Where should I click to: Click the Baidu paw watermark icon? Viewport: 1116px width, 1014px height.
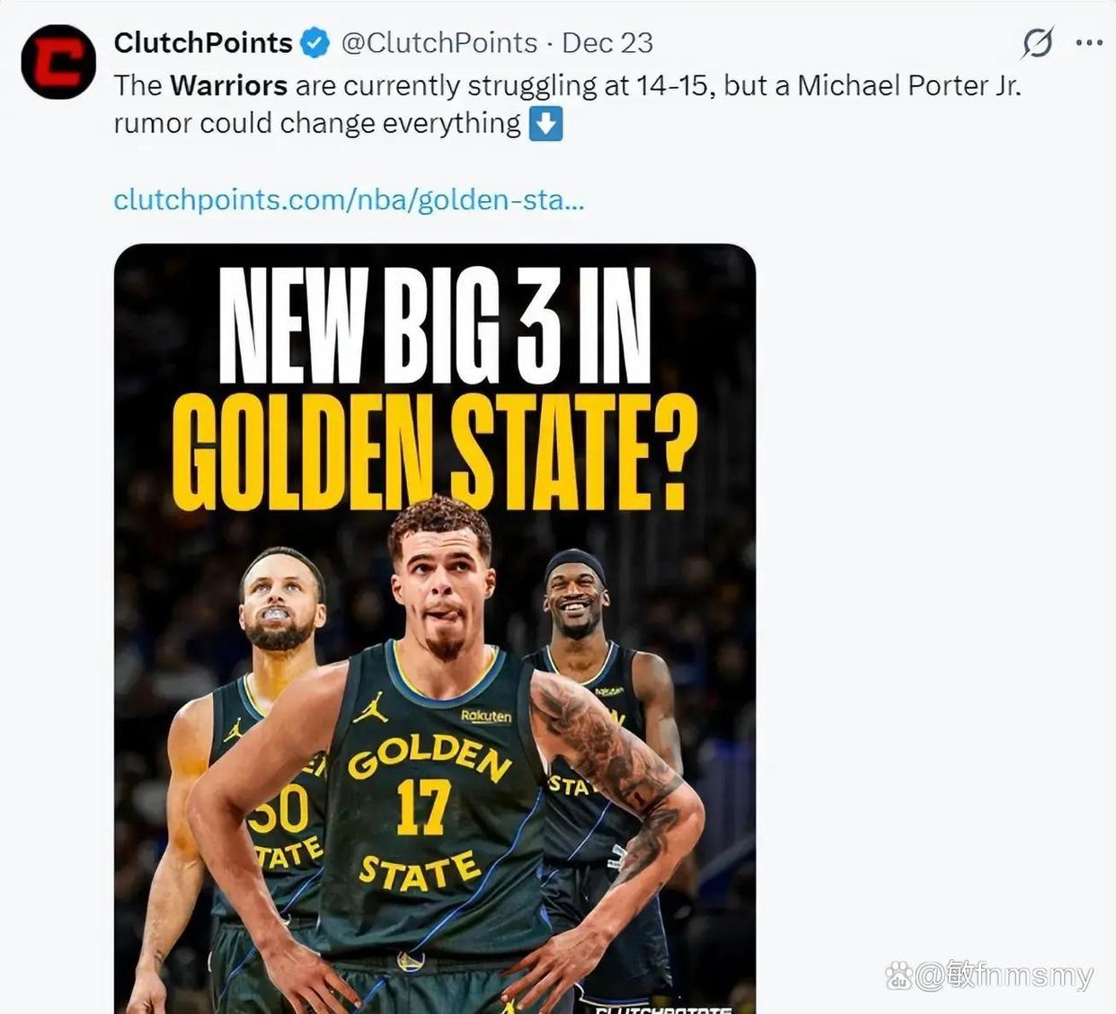pyautogui.click(x=899, y=974)
